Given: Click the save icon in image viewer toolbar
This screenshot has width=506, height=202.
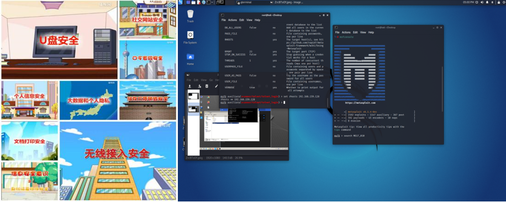Looking at the screenshot, I should coord(199,86).
